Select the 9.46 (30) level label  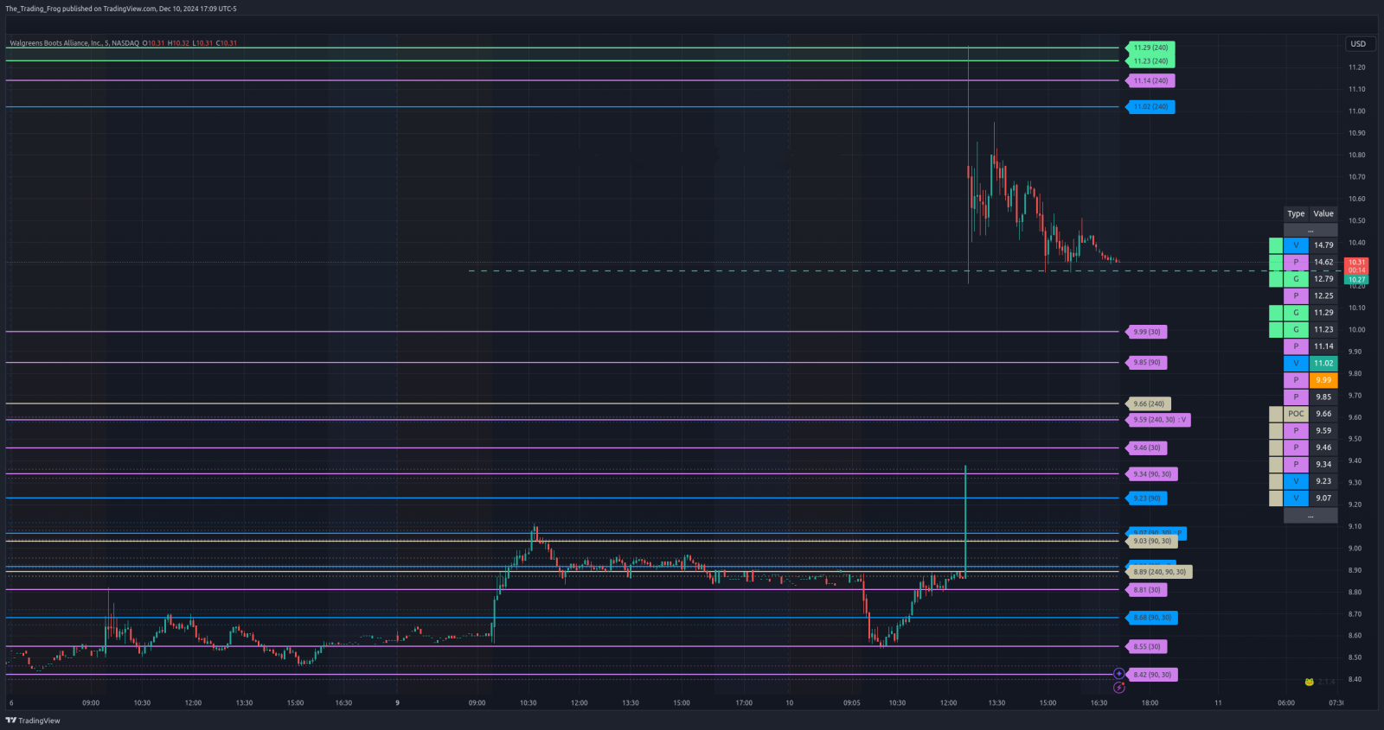click(1146, 448)
